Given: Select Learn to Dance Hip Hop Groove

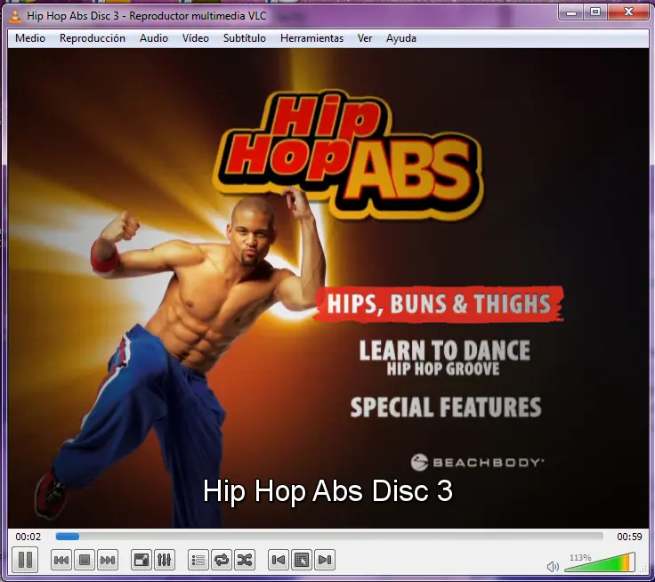Looking at the screenshot, I should point(444,358).
